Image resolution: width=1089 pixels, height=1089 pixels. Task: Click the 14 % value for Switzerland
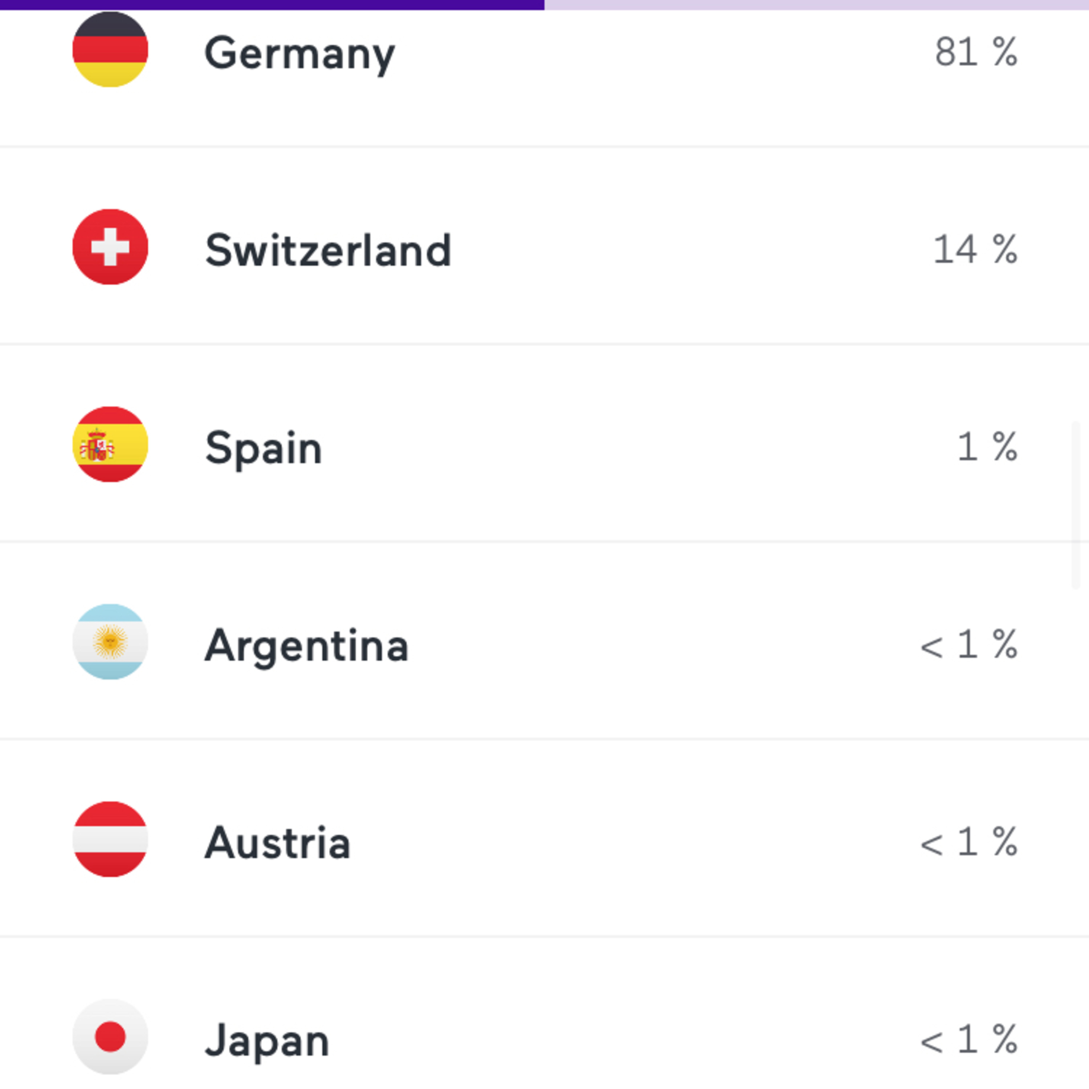[976, 249]
